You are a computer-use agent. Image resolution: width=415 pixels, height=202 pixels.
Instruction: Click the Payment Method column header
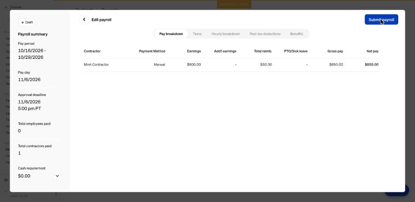point(152,51)
